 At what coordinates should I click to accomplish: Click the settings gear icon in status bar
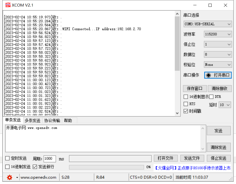pyautogui.click(x=10, y=177)
